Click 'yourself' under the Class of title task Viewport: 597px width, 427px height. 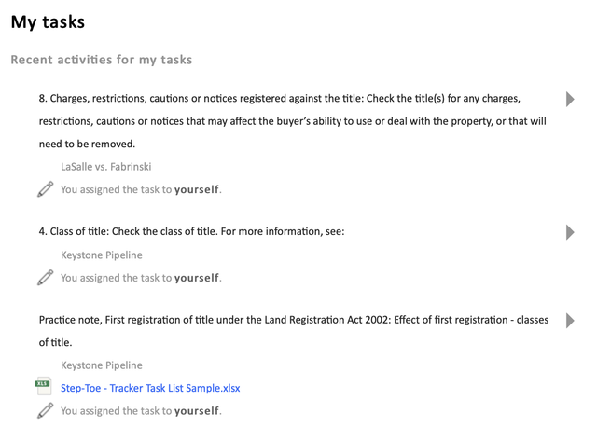pyautogui.click(x=197, y=277)
